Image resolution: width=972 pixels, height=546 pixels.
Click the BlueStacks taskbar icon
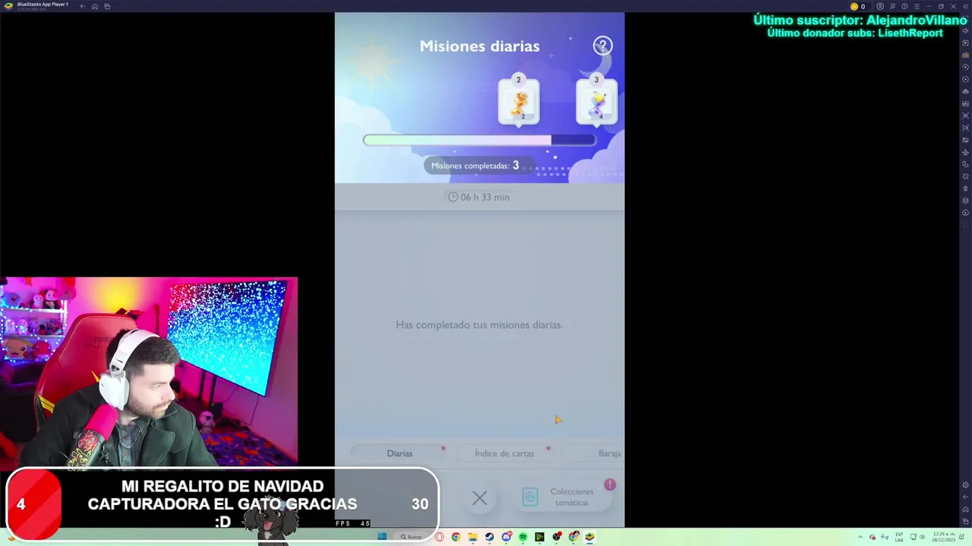coord(589,537)
